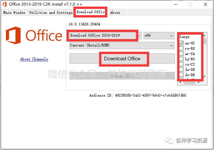
Task: Click the Langs horizontal scrollbar thumb
Action: [189, 82]
